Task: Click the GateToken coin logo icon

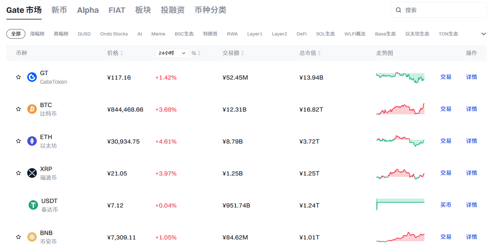Action: (x=32, y=77)
